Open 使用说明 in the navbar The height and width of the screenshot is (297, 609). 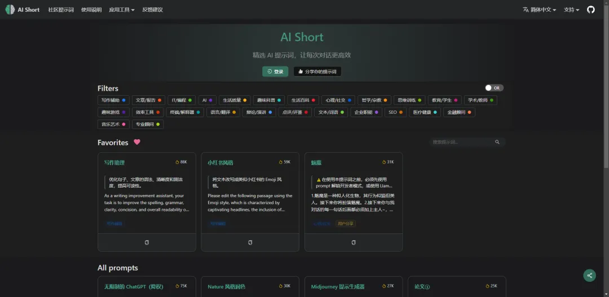point(91,10)
